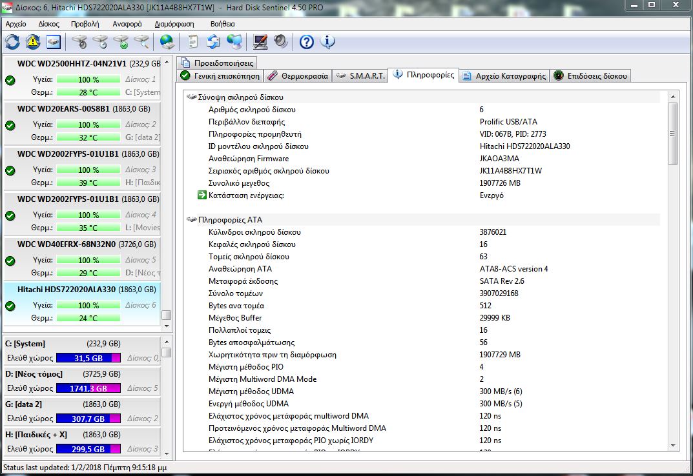This screenshot has width=693, height=476.
Task: Click the speaker sound icon in toolbar
Action: [x=280, y=42]
